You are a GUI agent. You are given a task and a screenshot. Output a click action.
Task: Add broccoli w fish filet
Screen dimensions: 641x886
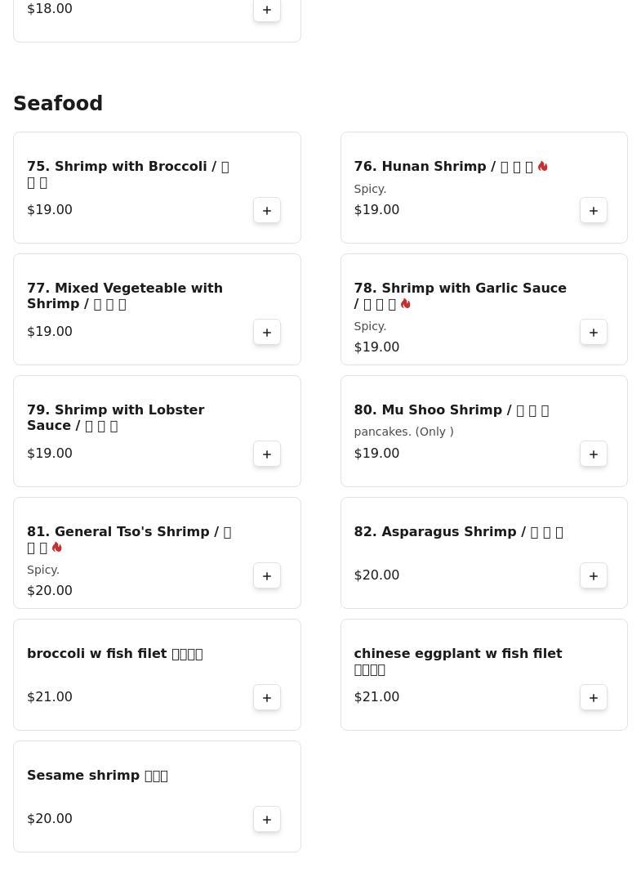point(267,698)
